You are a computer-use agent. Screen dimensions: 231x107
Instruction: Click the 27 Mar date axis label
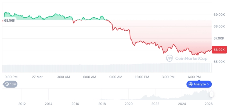point(37,77)
